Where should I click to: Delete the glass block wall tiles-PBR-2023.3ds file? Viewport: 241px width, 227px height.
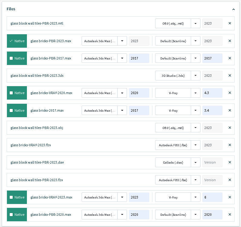point(230,76)
